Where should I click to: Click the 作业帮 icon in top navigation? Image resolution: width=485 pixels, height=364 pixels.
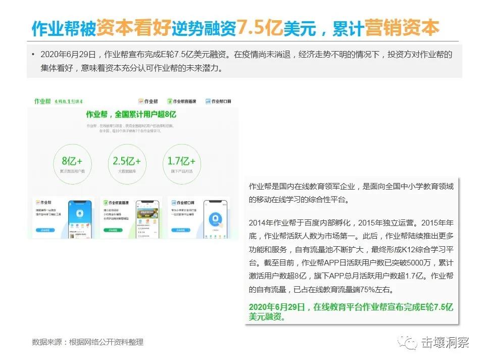click(x=141, y=101)
